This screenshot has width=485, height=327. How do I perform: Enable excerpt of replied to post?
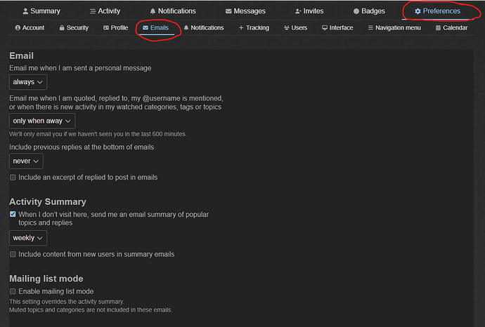(x=13, y=178)
